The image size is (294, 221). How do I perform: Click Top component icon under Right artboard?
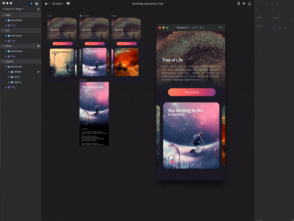[x=9, y=25]
